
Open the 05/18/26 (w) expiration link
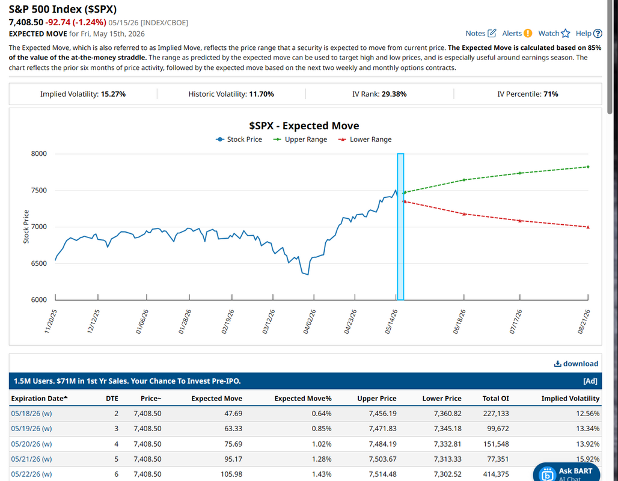(31, 414)
